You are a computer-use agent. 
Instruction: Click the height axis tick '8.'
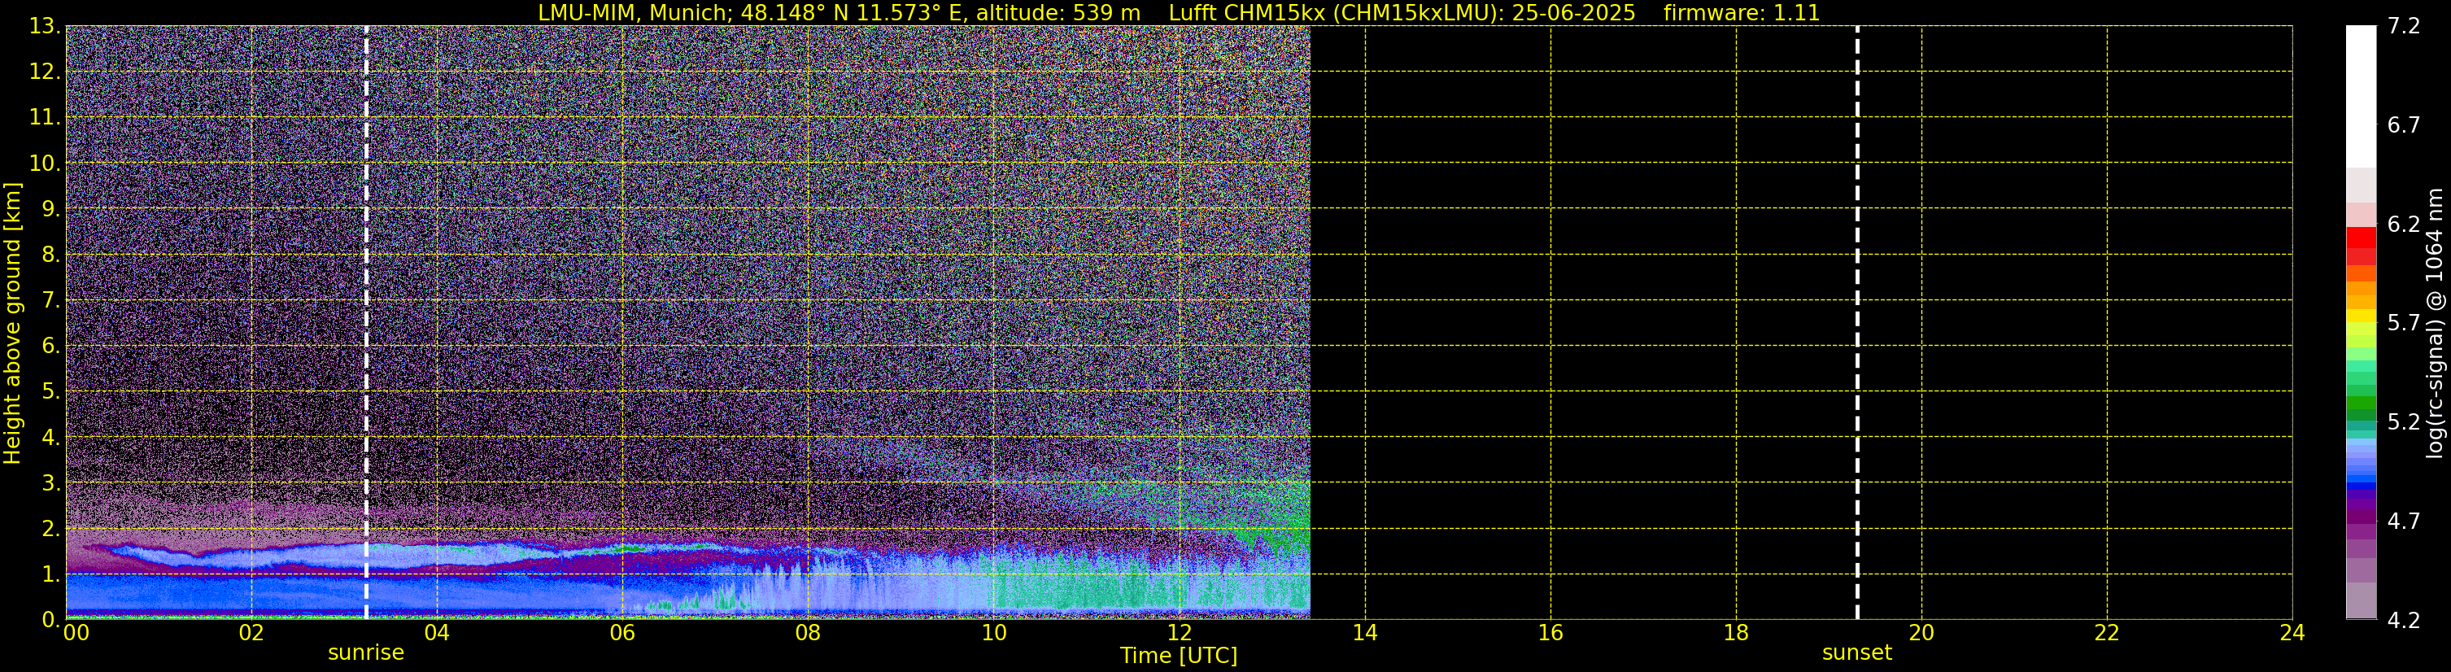tap(50, 254)
